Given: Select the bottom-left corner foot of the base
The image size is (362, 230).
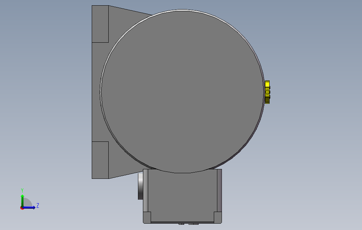Looking at the screenshot, I should tap(147, 217).
